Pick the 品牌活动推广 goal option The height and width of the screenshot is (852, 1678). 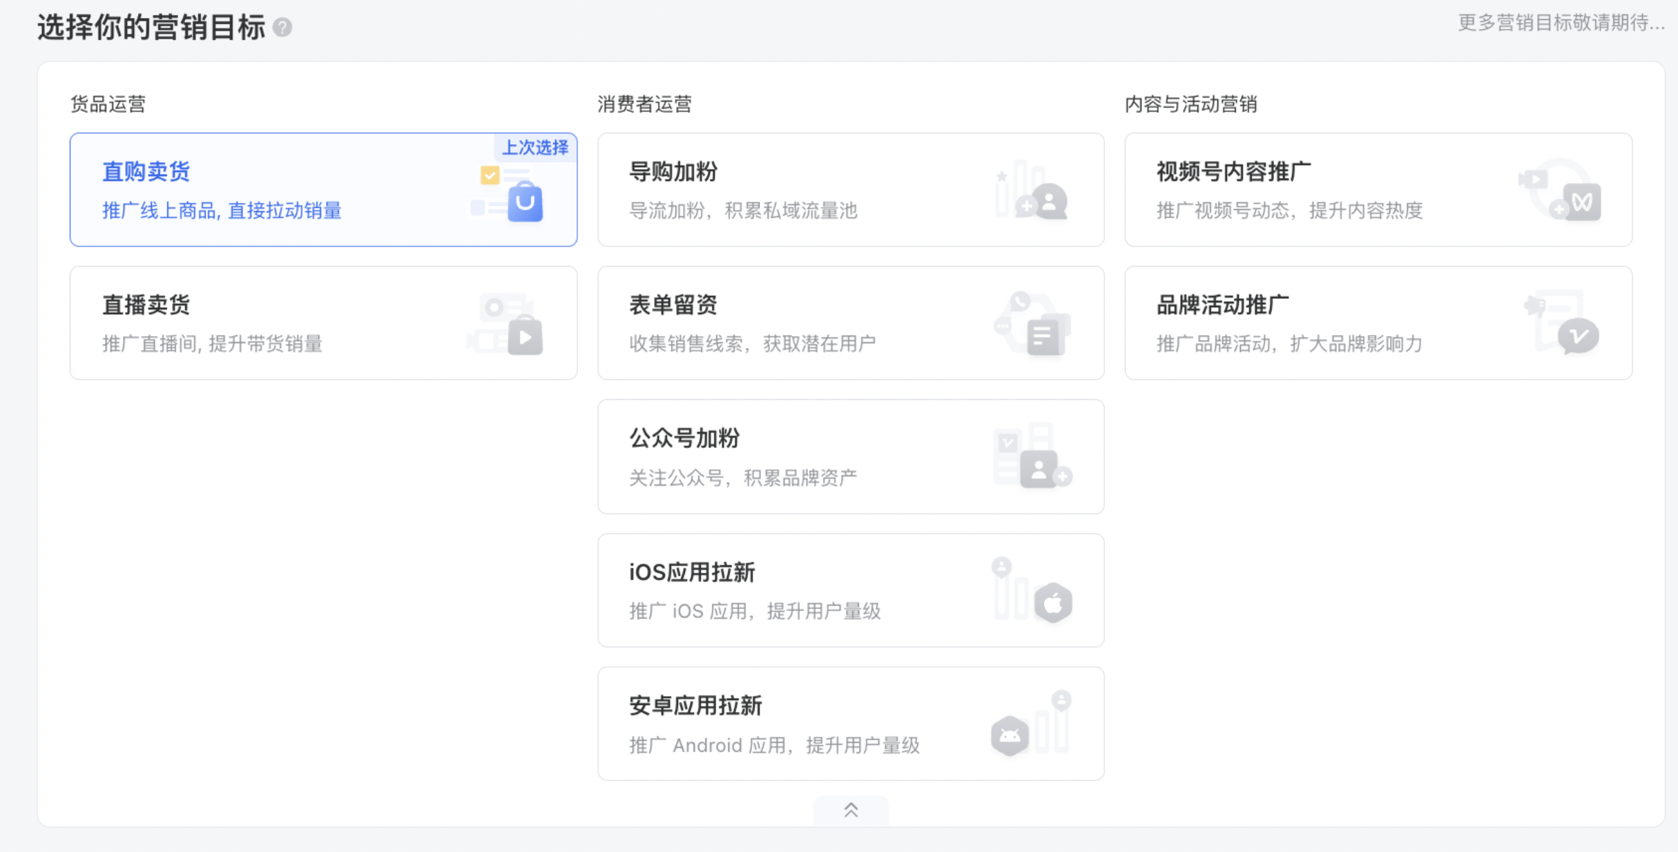point(1222,304)
